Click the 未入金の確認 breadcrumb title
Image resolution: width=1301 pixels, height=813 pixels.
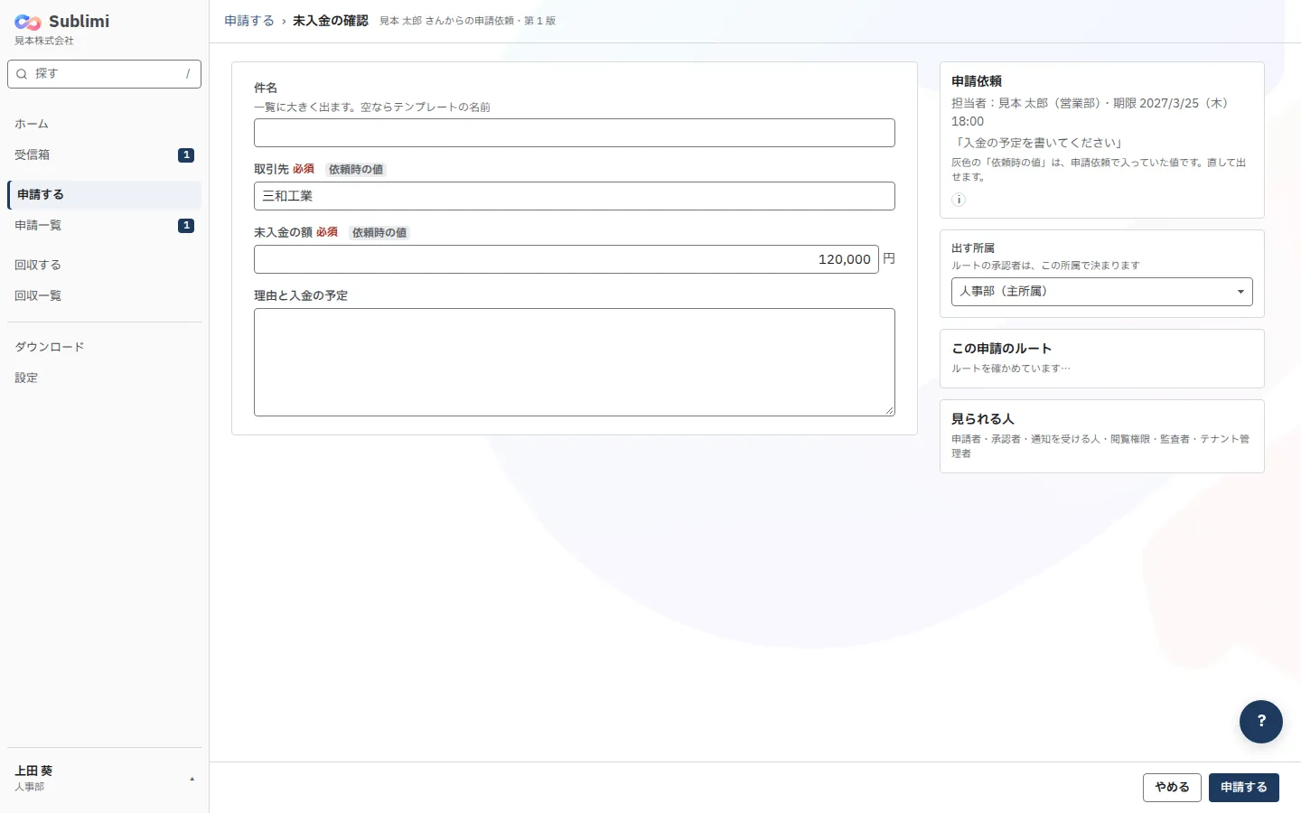pyautogui.click(x=331, y=21)
